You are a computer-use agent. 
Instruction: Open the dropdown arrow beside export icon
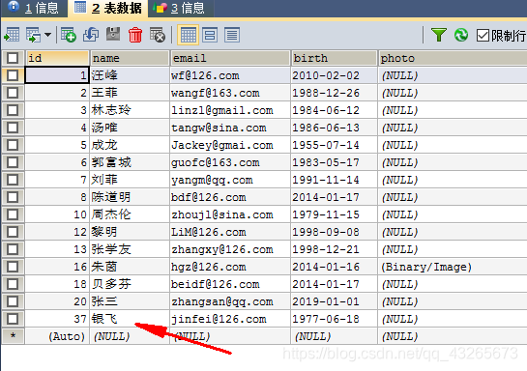(47, 35)
